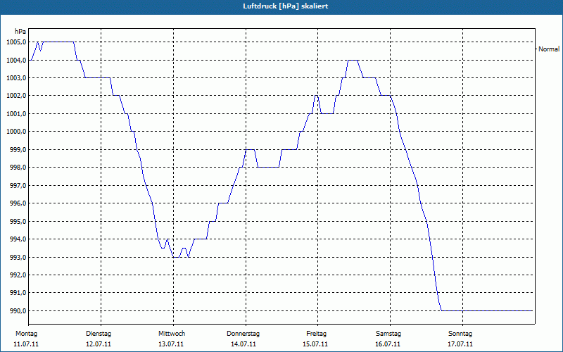Click the 'Sonntag' day label
The height and width of the screenshot is (352, 563).
point(460,334)
